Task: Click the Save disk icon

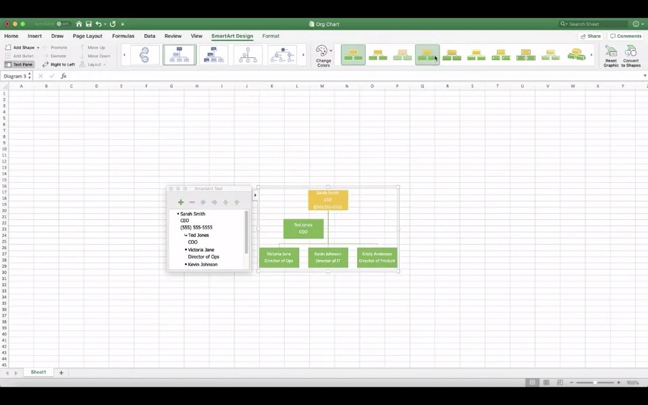Action: click(88, 24)
